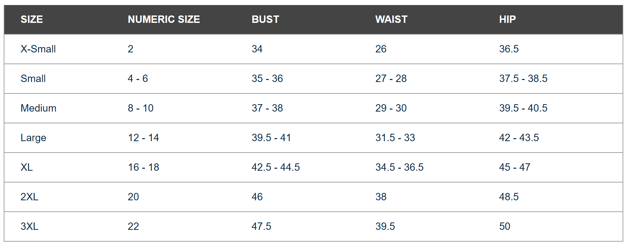Click bust value 47.5 in 3XL row

pos(261,227)
